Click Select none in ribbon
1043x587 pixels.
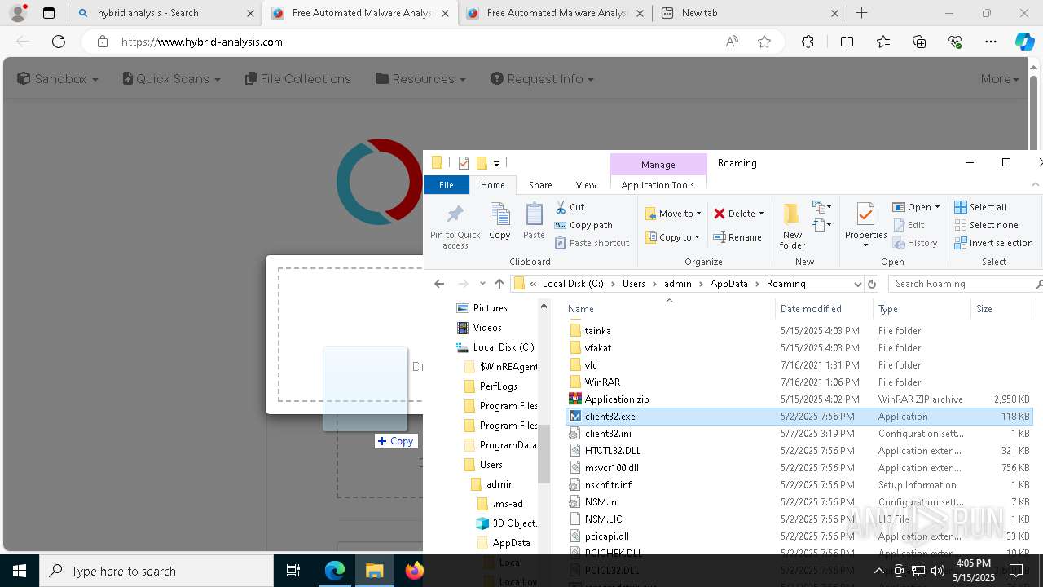point(986,225)
